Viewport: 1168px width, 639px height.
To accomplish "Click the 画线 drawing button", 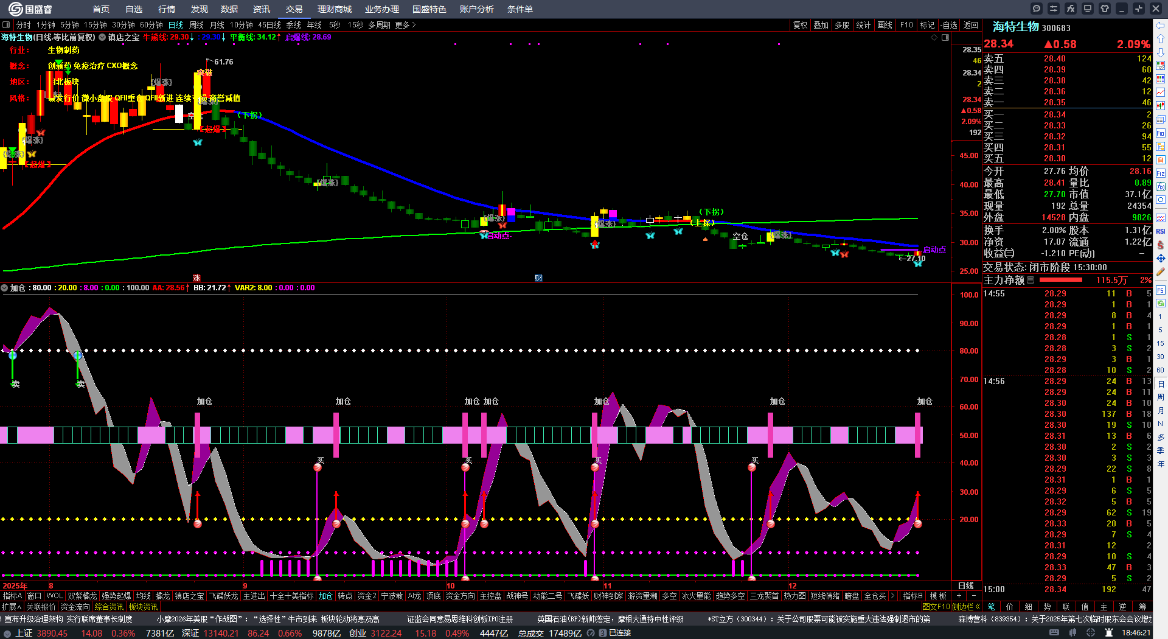I will point(885,25).
